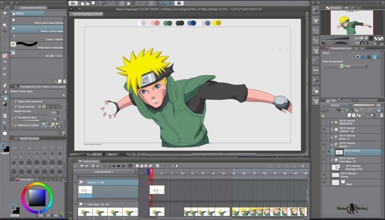Select the Fill bucket tool in toolbar

point(5,98)
